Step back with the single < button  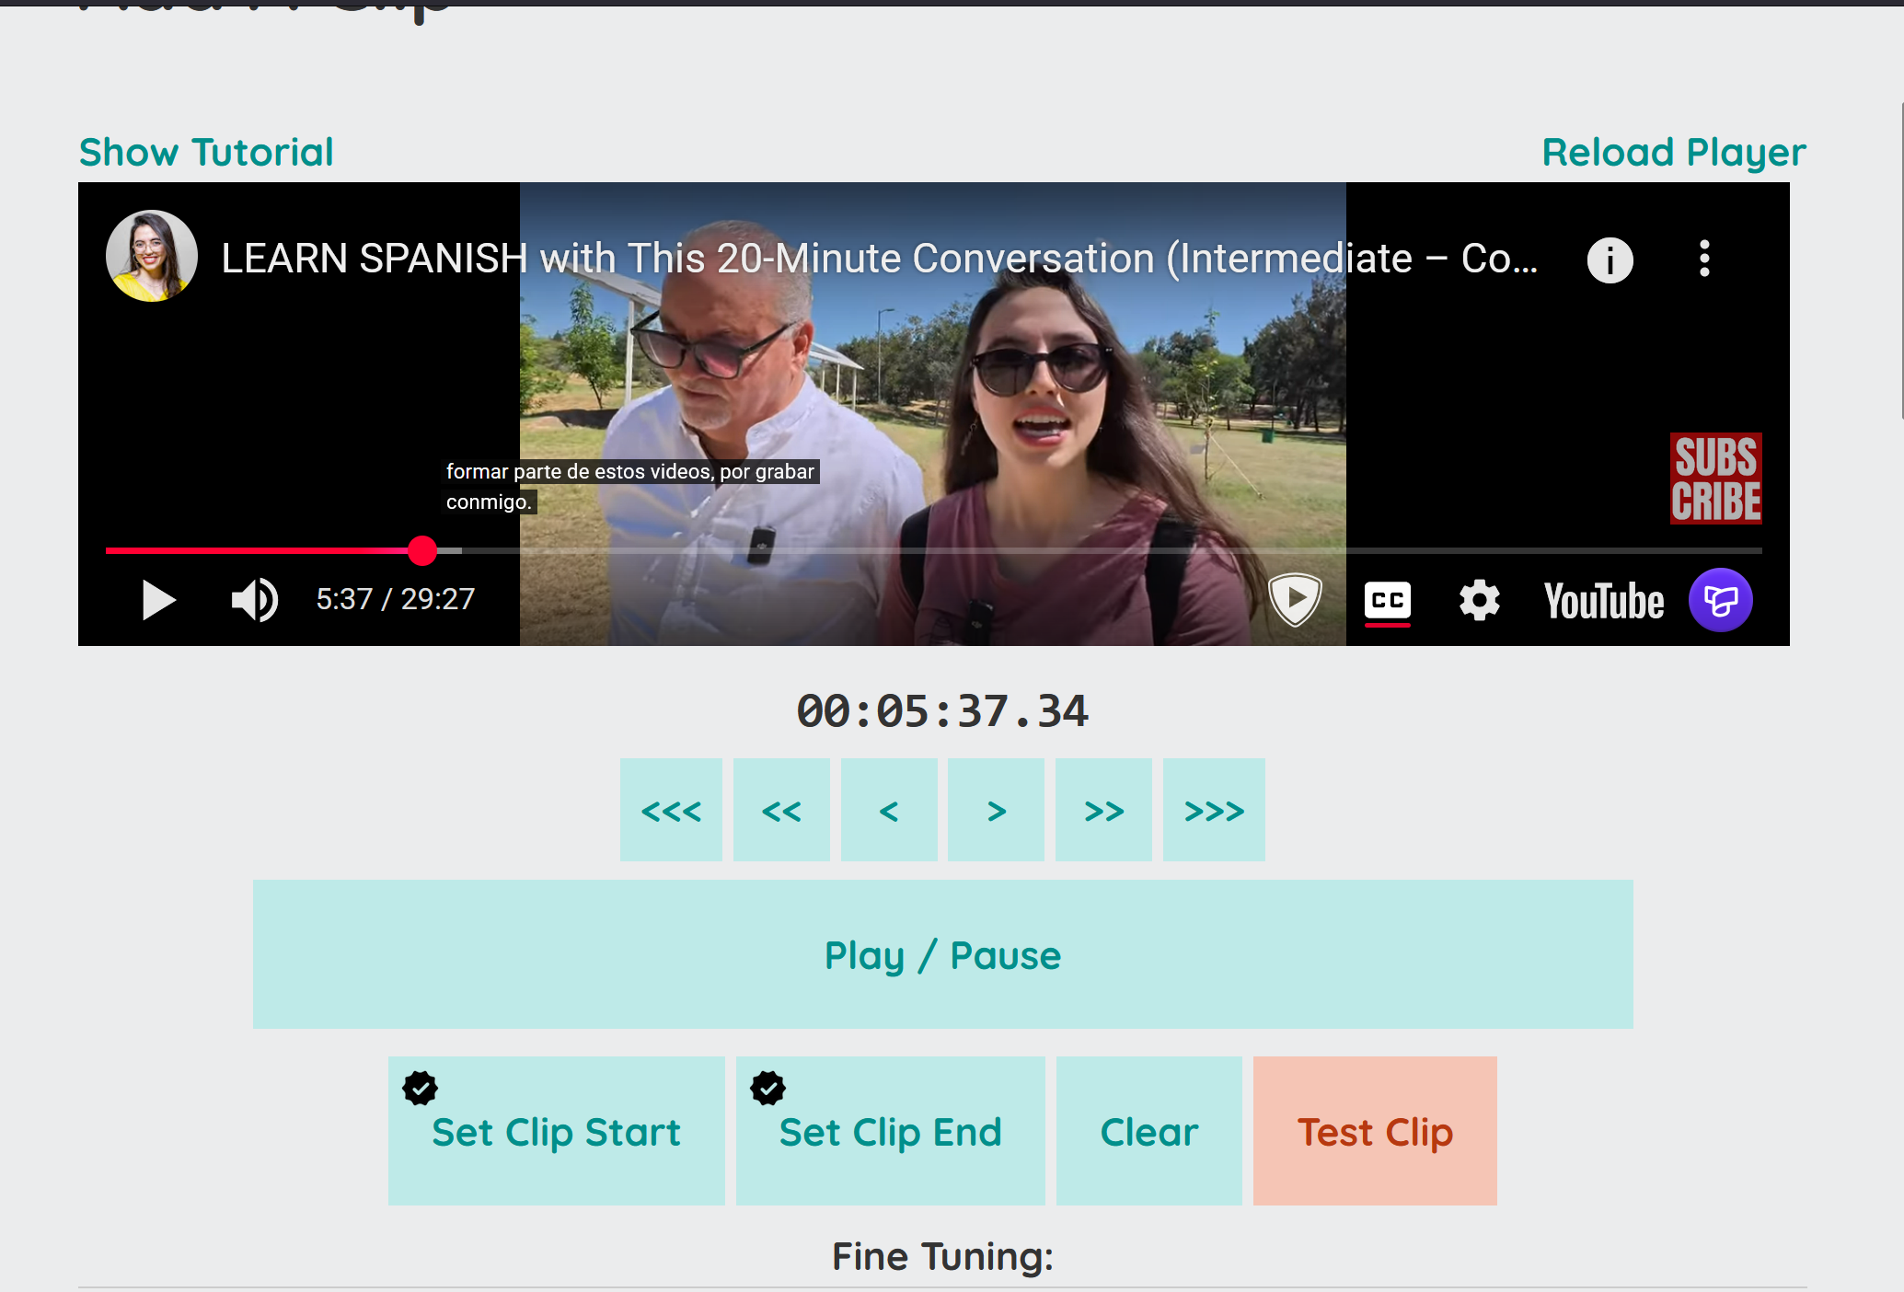pos(888,811)
